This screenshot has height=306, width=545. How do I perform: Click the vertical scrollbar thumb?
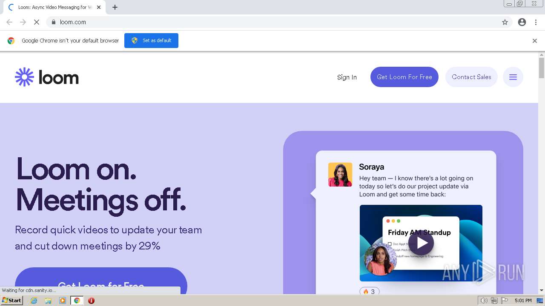542,68
